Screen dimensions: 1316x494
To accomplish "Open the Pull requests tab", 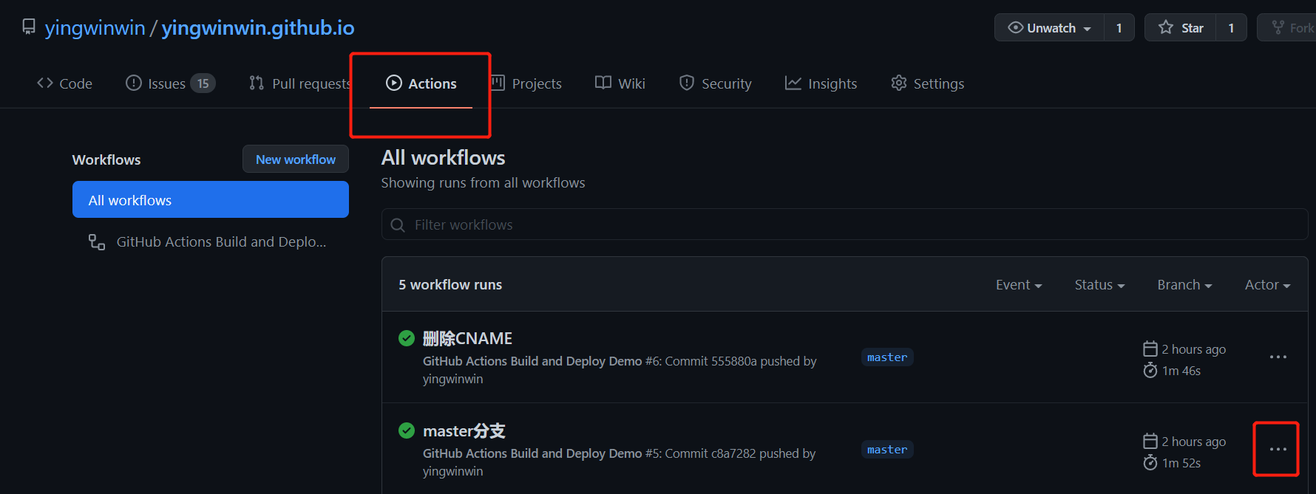I will (x=299, y=83).
